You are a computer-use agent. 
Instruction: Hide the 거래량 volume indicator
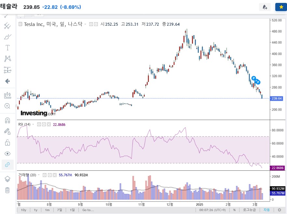click(x=45, y=175)
